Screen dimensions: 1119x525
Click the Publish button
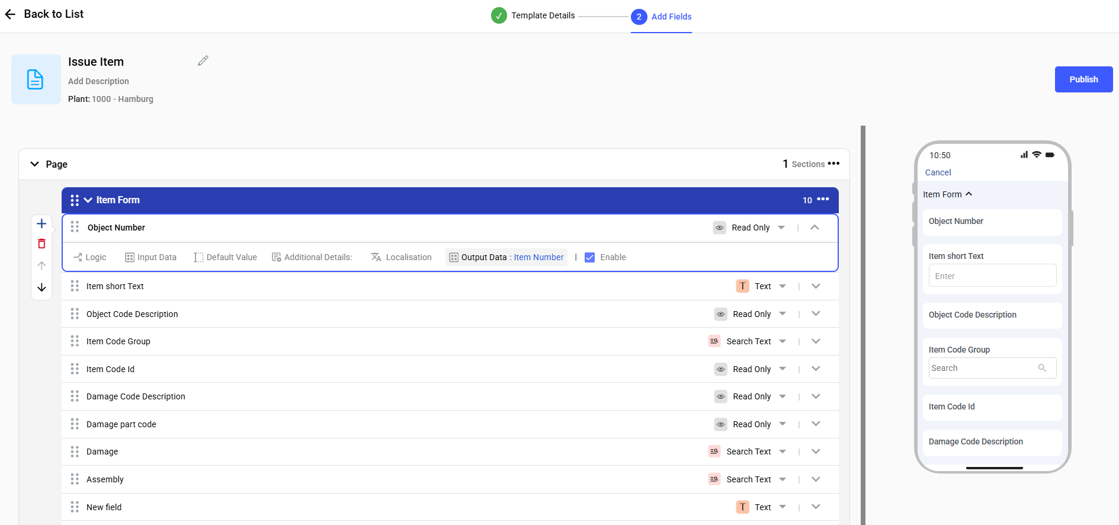pyautogui.click(x=1083, y=79)
